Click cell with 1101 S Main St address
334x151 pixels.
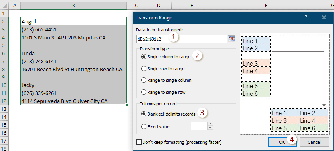73,37
